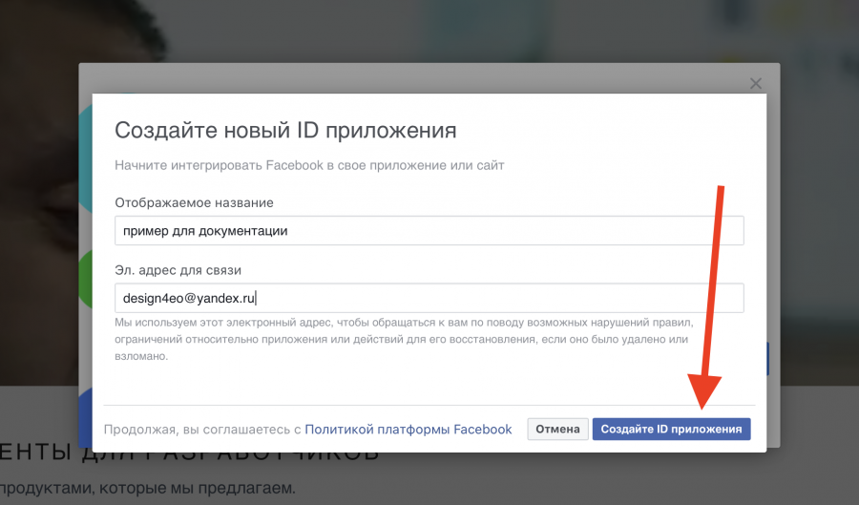Click the dialog title 'Создайте новый ID приложения'
The image size is (859, 505).
[285, 131]
